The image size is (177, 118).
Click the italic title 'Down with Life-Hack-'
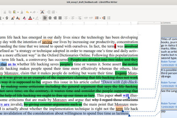point(120,82)
